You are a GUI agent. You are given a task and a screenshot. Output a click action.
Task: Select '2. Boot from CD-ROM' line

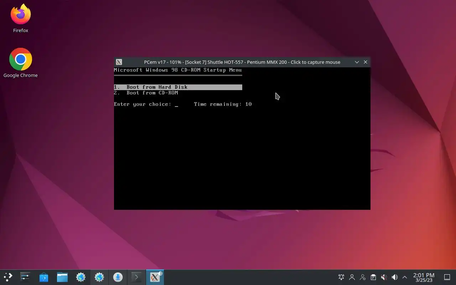pyautogui.click(x=146, y=93)
